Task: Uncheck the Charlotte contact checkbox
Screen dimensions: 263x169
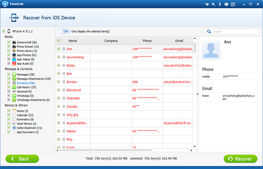Action: pos(59,98)
